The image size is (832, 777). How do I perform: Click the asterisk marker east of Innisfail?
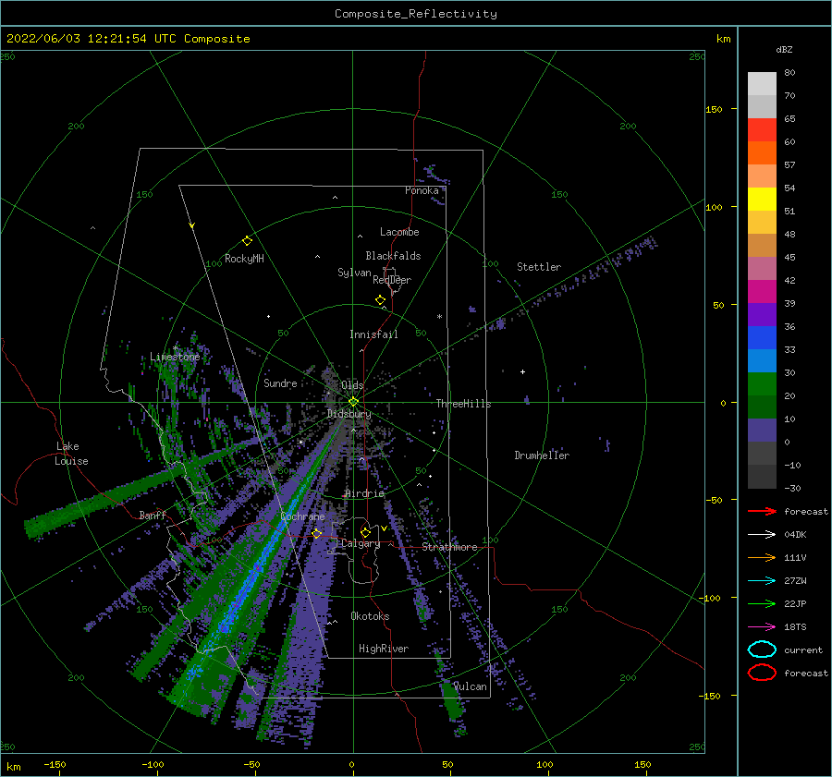point(439,317)
